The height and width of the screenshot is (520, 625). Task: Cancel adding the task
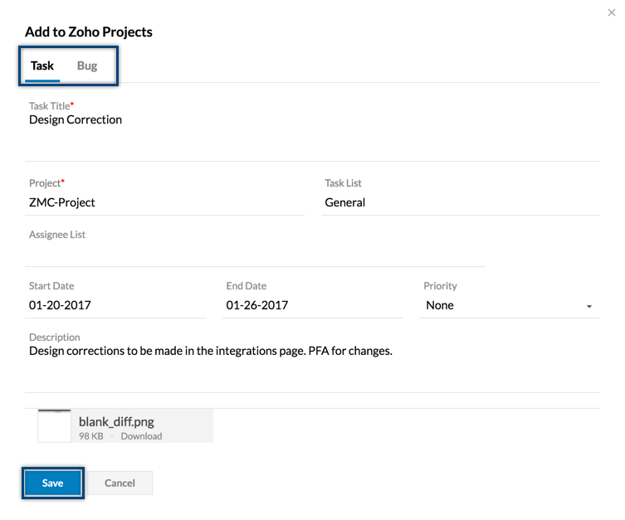point(120,484)
